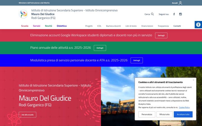Screen dimensions: 202x126
Task: Click the user profile icon next to Accedi
Action: [180, 3]
